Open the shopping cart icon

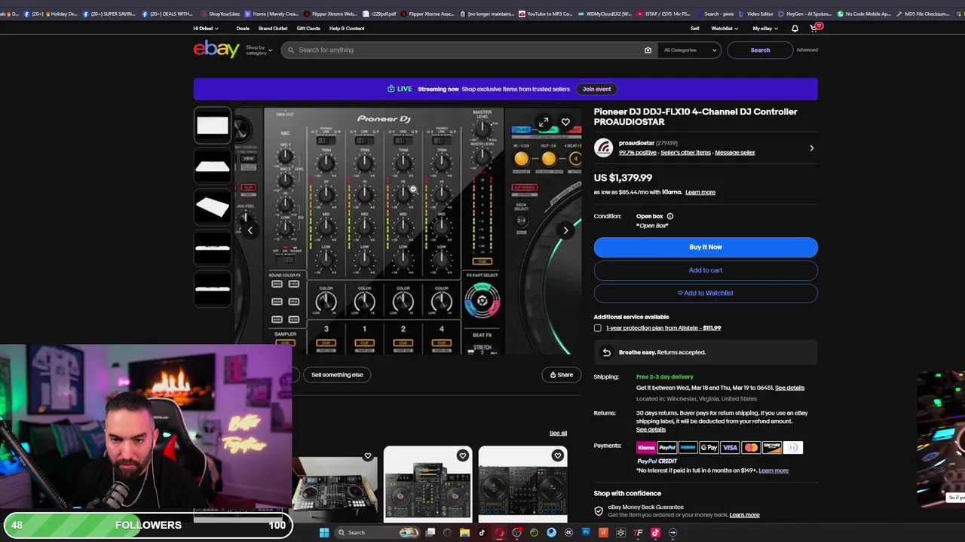point(814,29)
